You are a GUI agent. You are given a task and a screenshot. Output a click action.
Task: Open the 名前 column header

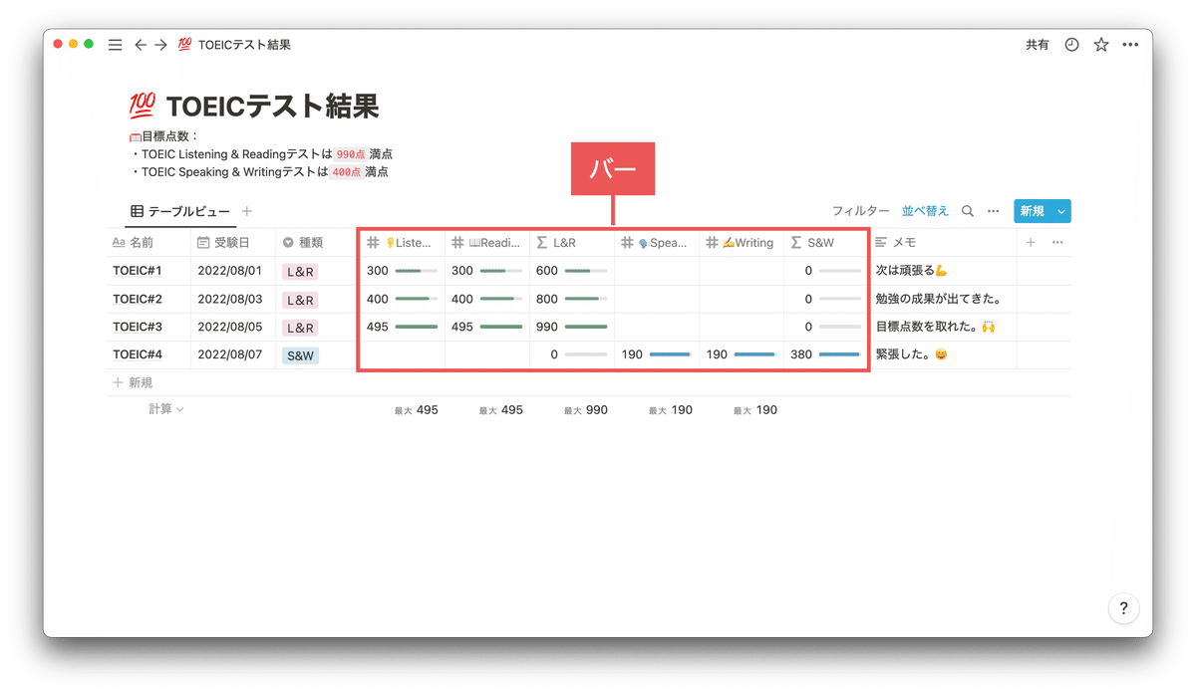coord(149,242)
